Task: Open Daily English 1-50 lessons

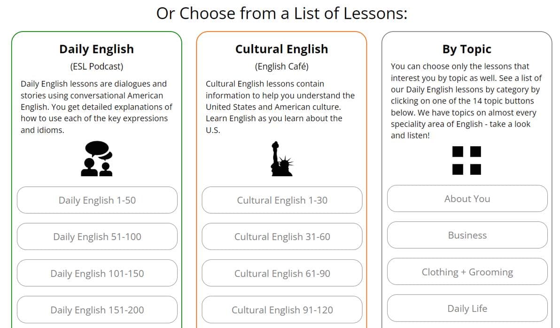Action: coord(97,200)
